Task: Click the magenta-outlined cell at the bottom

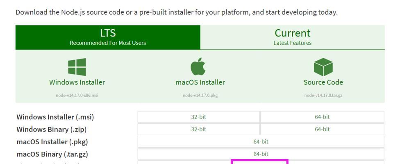Action: point(260,162)
